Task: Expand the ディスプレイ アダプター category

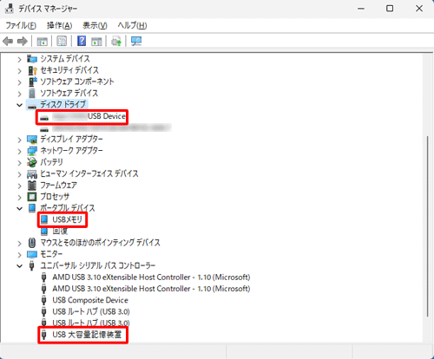Action: (19, 140)
